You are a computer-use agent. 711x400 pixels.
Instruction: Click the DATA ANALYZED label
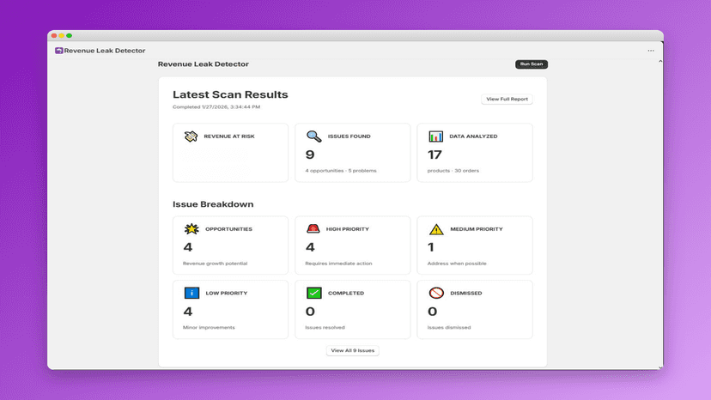click(473, 136)
